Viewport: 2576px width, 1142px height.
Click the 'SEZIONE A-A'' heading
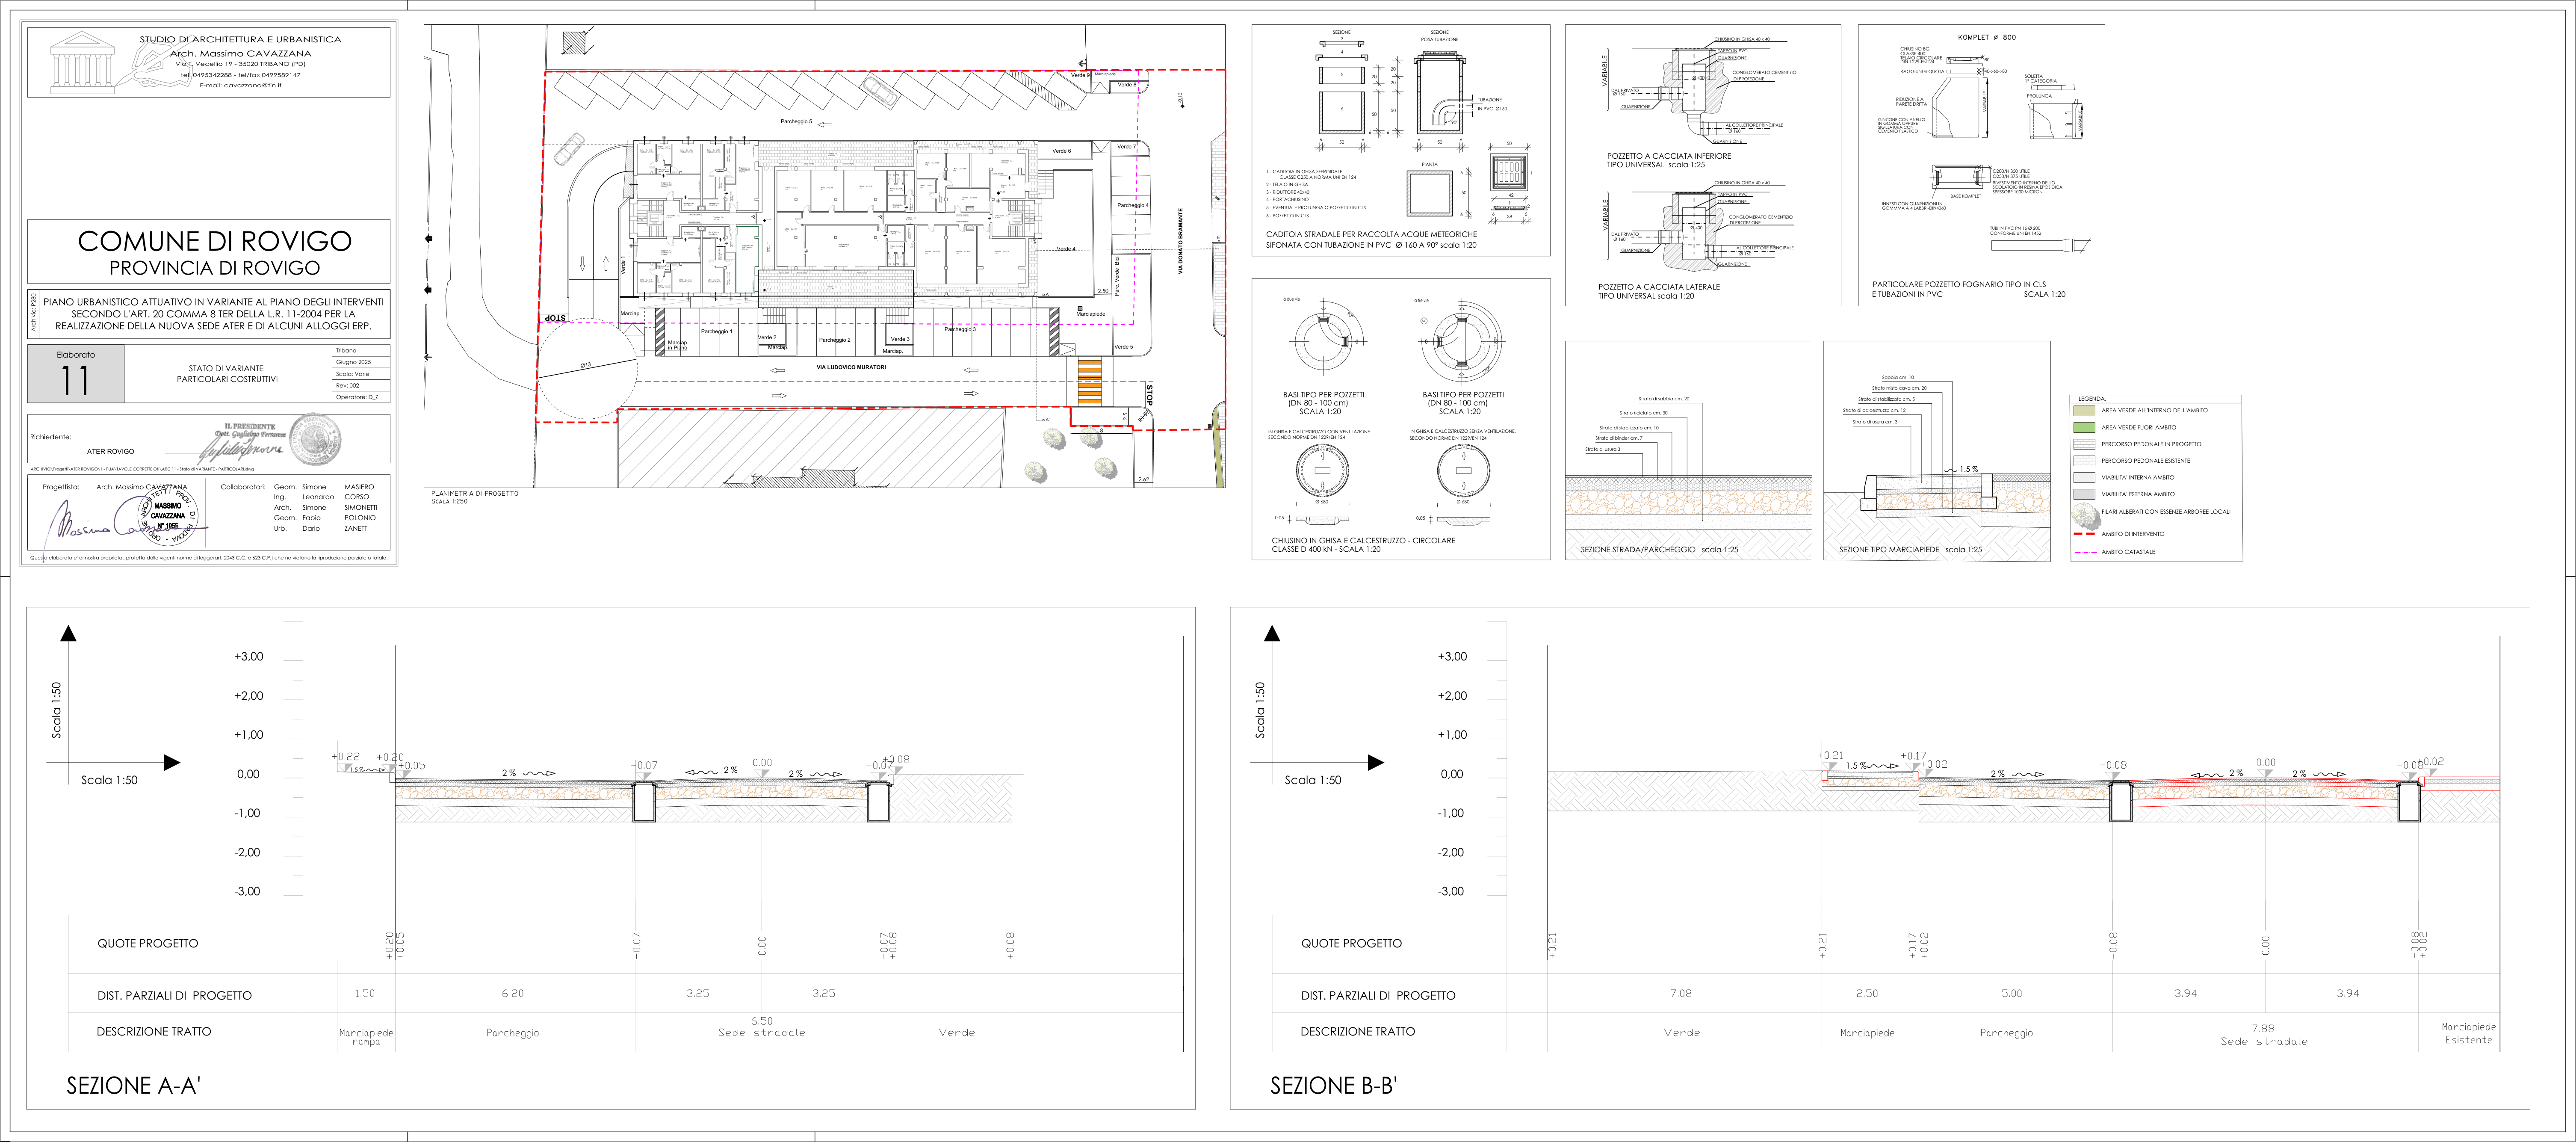tap(133, 1085)
